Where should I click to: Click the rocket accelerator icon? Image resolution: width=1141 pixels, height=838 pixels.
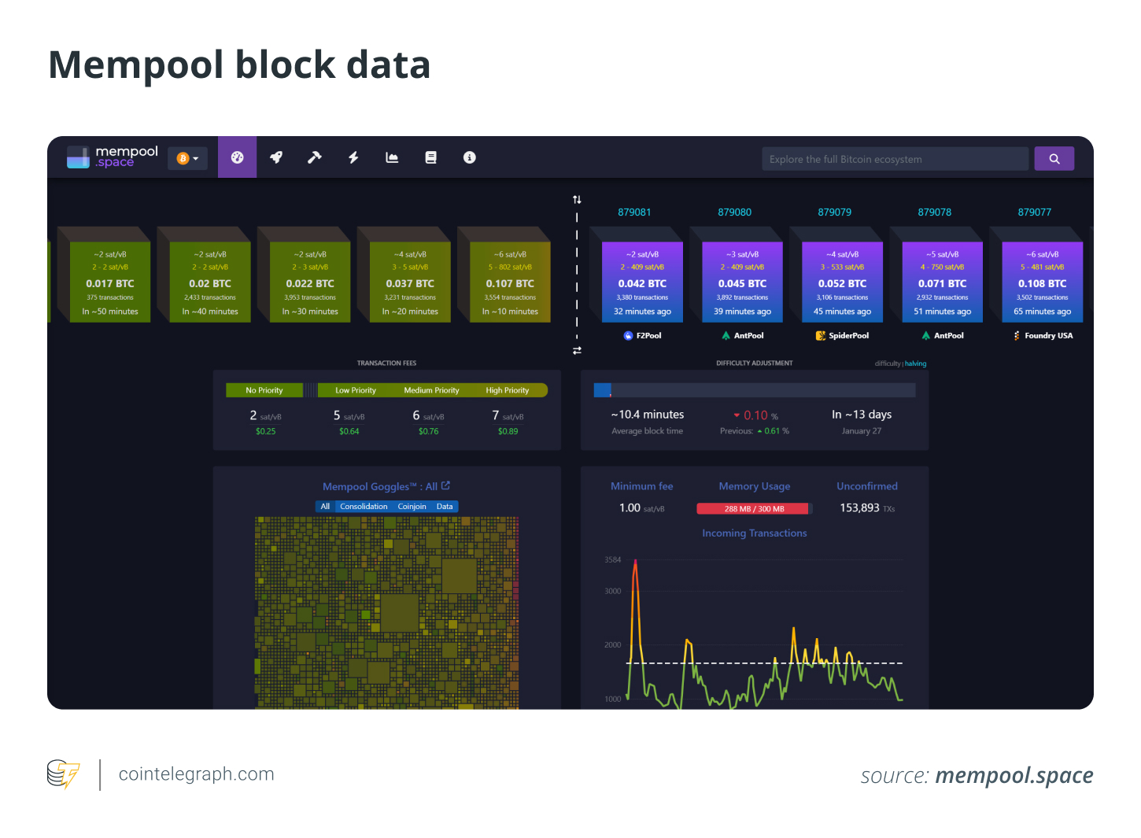(276, 157)
